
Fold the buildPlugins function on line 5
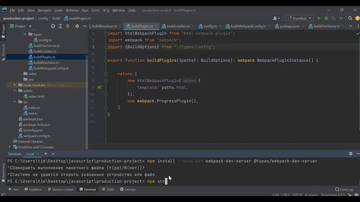click(106, 61)
